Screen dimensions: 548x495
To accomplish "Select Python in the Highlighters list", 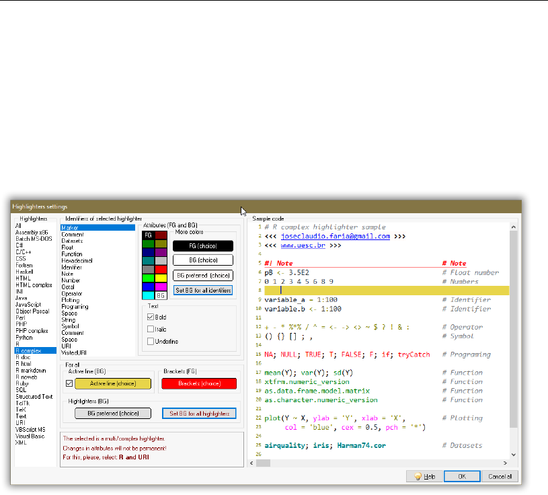I will coord(24,338).
